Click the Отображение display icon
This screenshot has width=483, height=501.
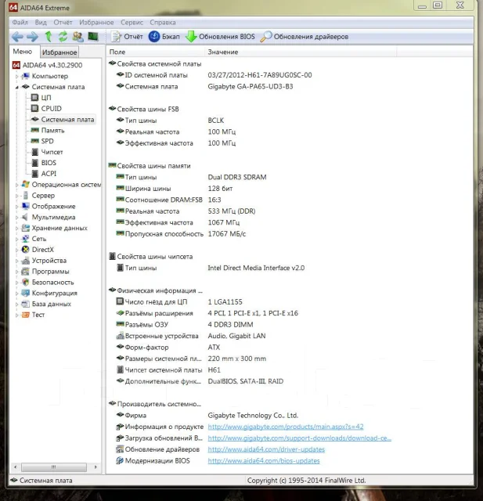click(25, 207)
